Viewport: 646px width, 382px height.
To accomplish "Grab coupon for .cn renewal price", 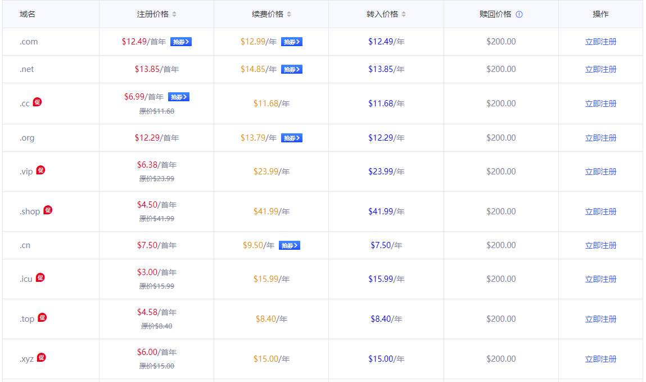I will coord(289,246).
